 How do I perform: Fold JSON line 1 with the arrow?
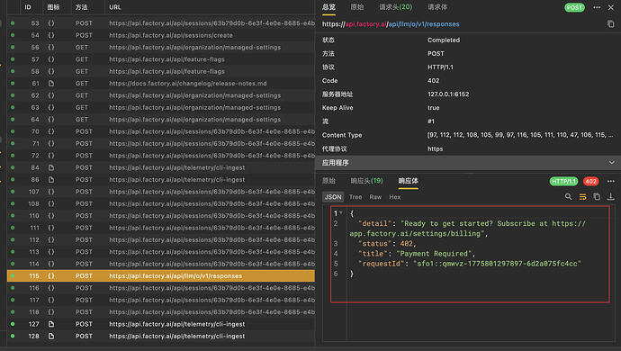pyautogui.click(x=341, y=213)
